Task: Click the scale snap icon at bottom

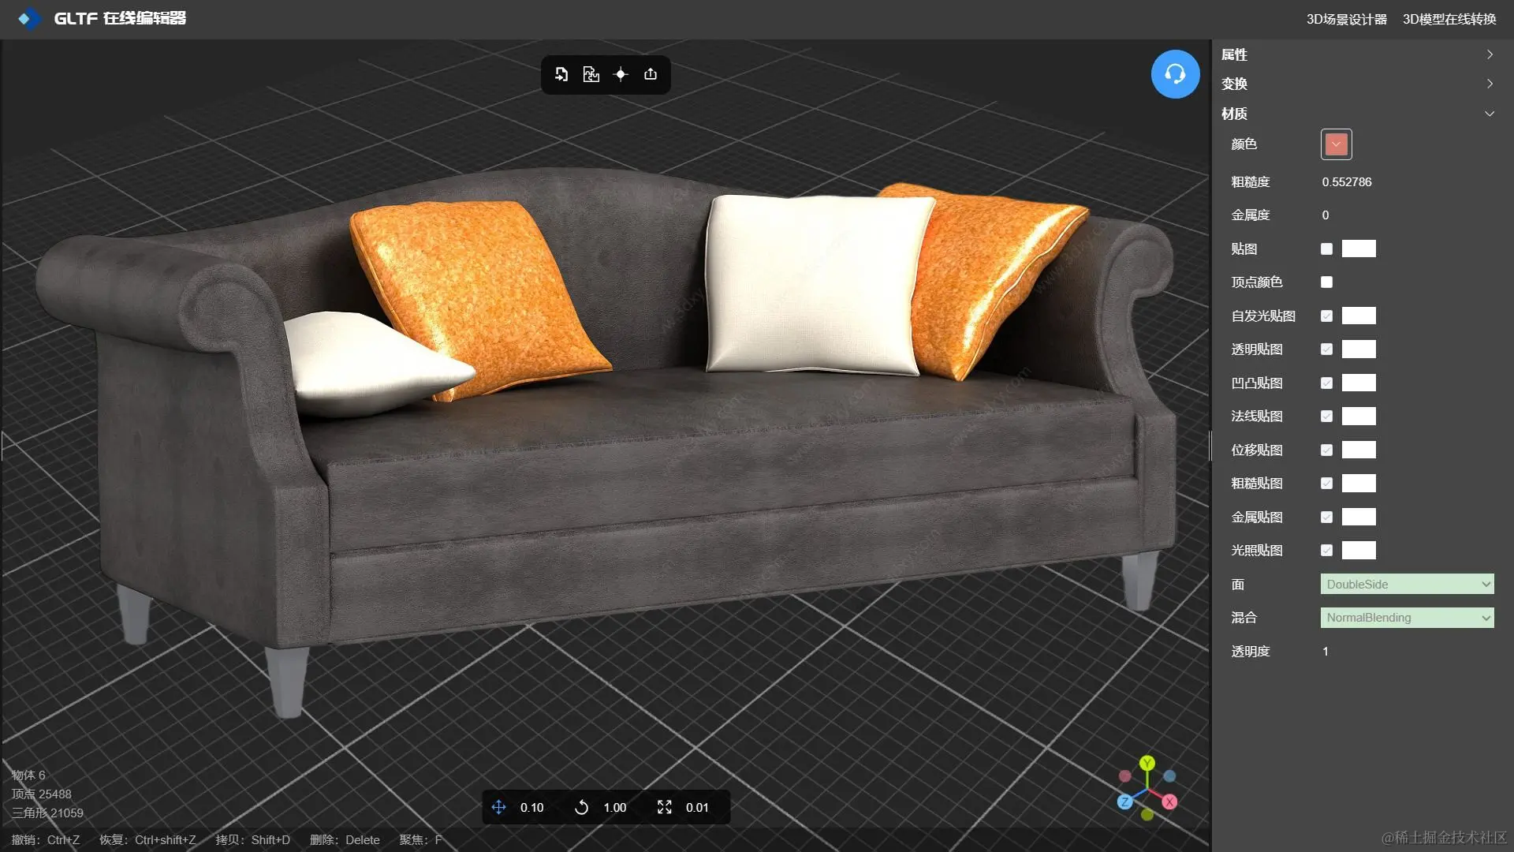Action: pyautogui.click(x=664, y=807)
